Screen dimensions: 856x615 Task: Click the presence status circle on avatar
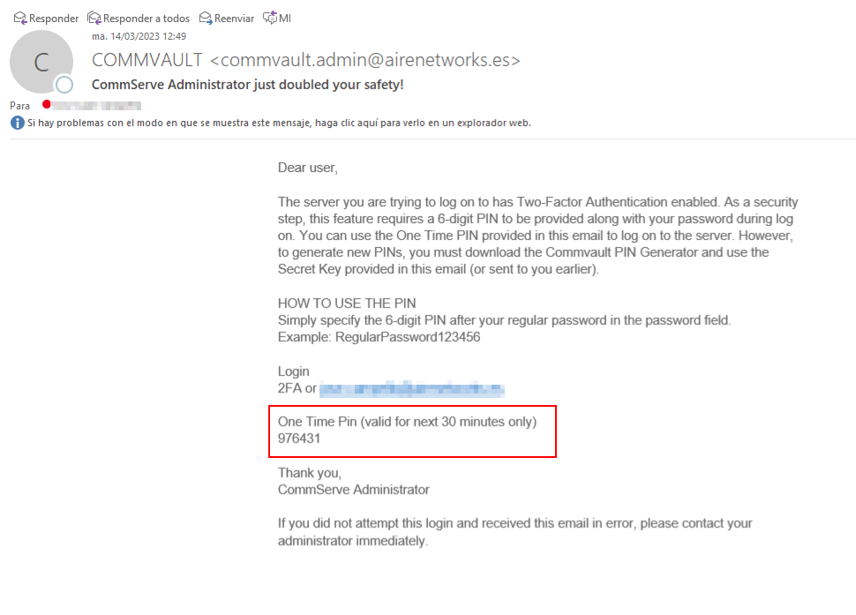click(64, 84)
